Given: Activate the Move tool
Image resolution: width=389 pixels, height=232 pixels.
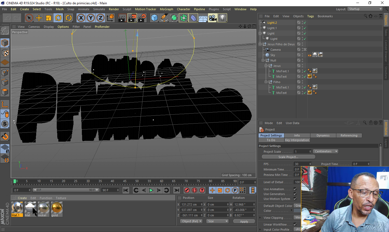Looking at the screenshot, I should point(39,18).
